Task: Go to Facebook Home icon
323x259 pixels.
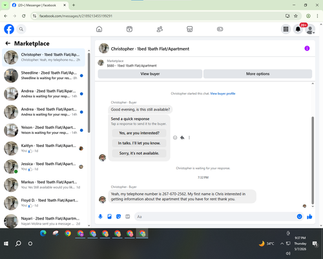Action: pos(99,29)
